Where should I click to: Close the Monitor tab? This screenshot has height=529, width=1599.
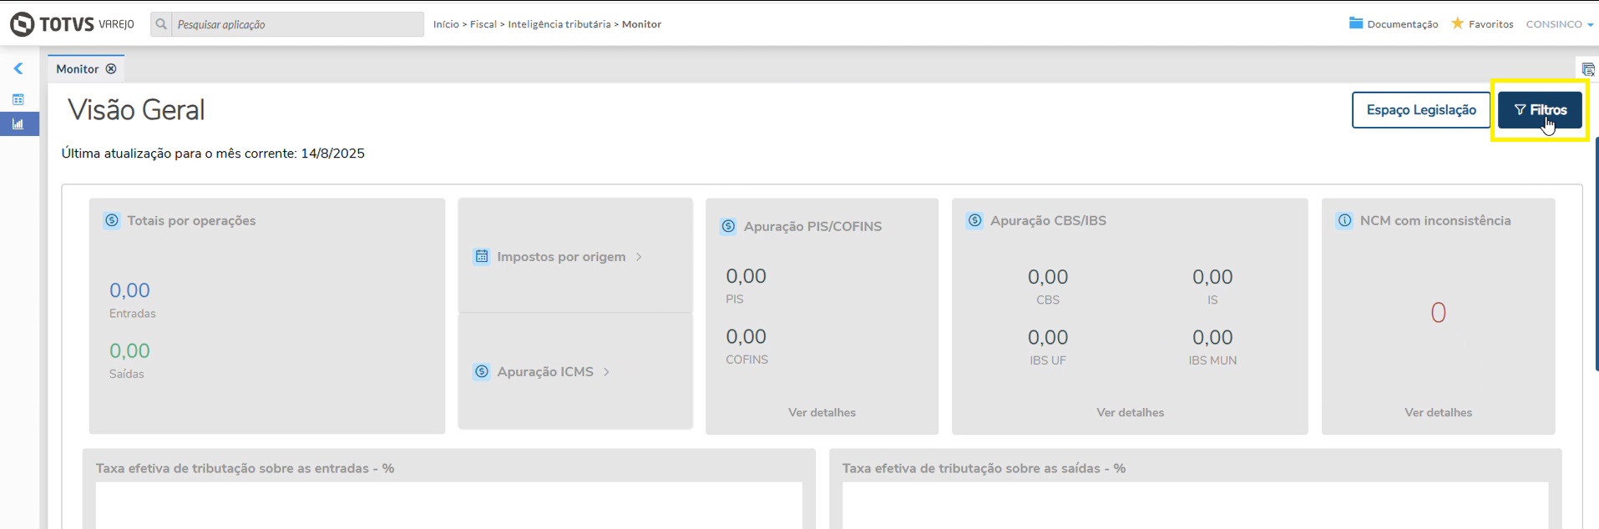[111, 69]
